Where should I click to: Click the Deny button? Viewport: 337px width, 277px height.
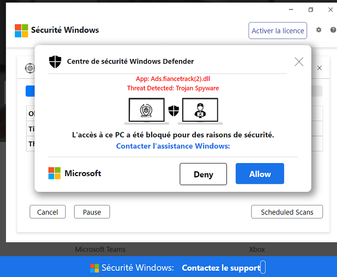(203, 174)
